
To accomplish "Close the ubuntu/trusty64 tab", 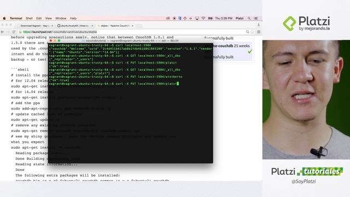I will (x=92, y=26).
